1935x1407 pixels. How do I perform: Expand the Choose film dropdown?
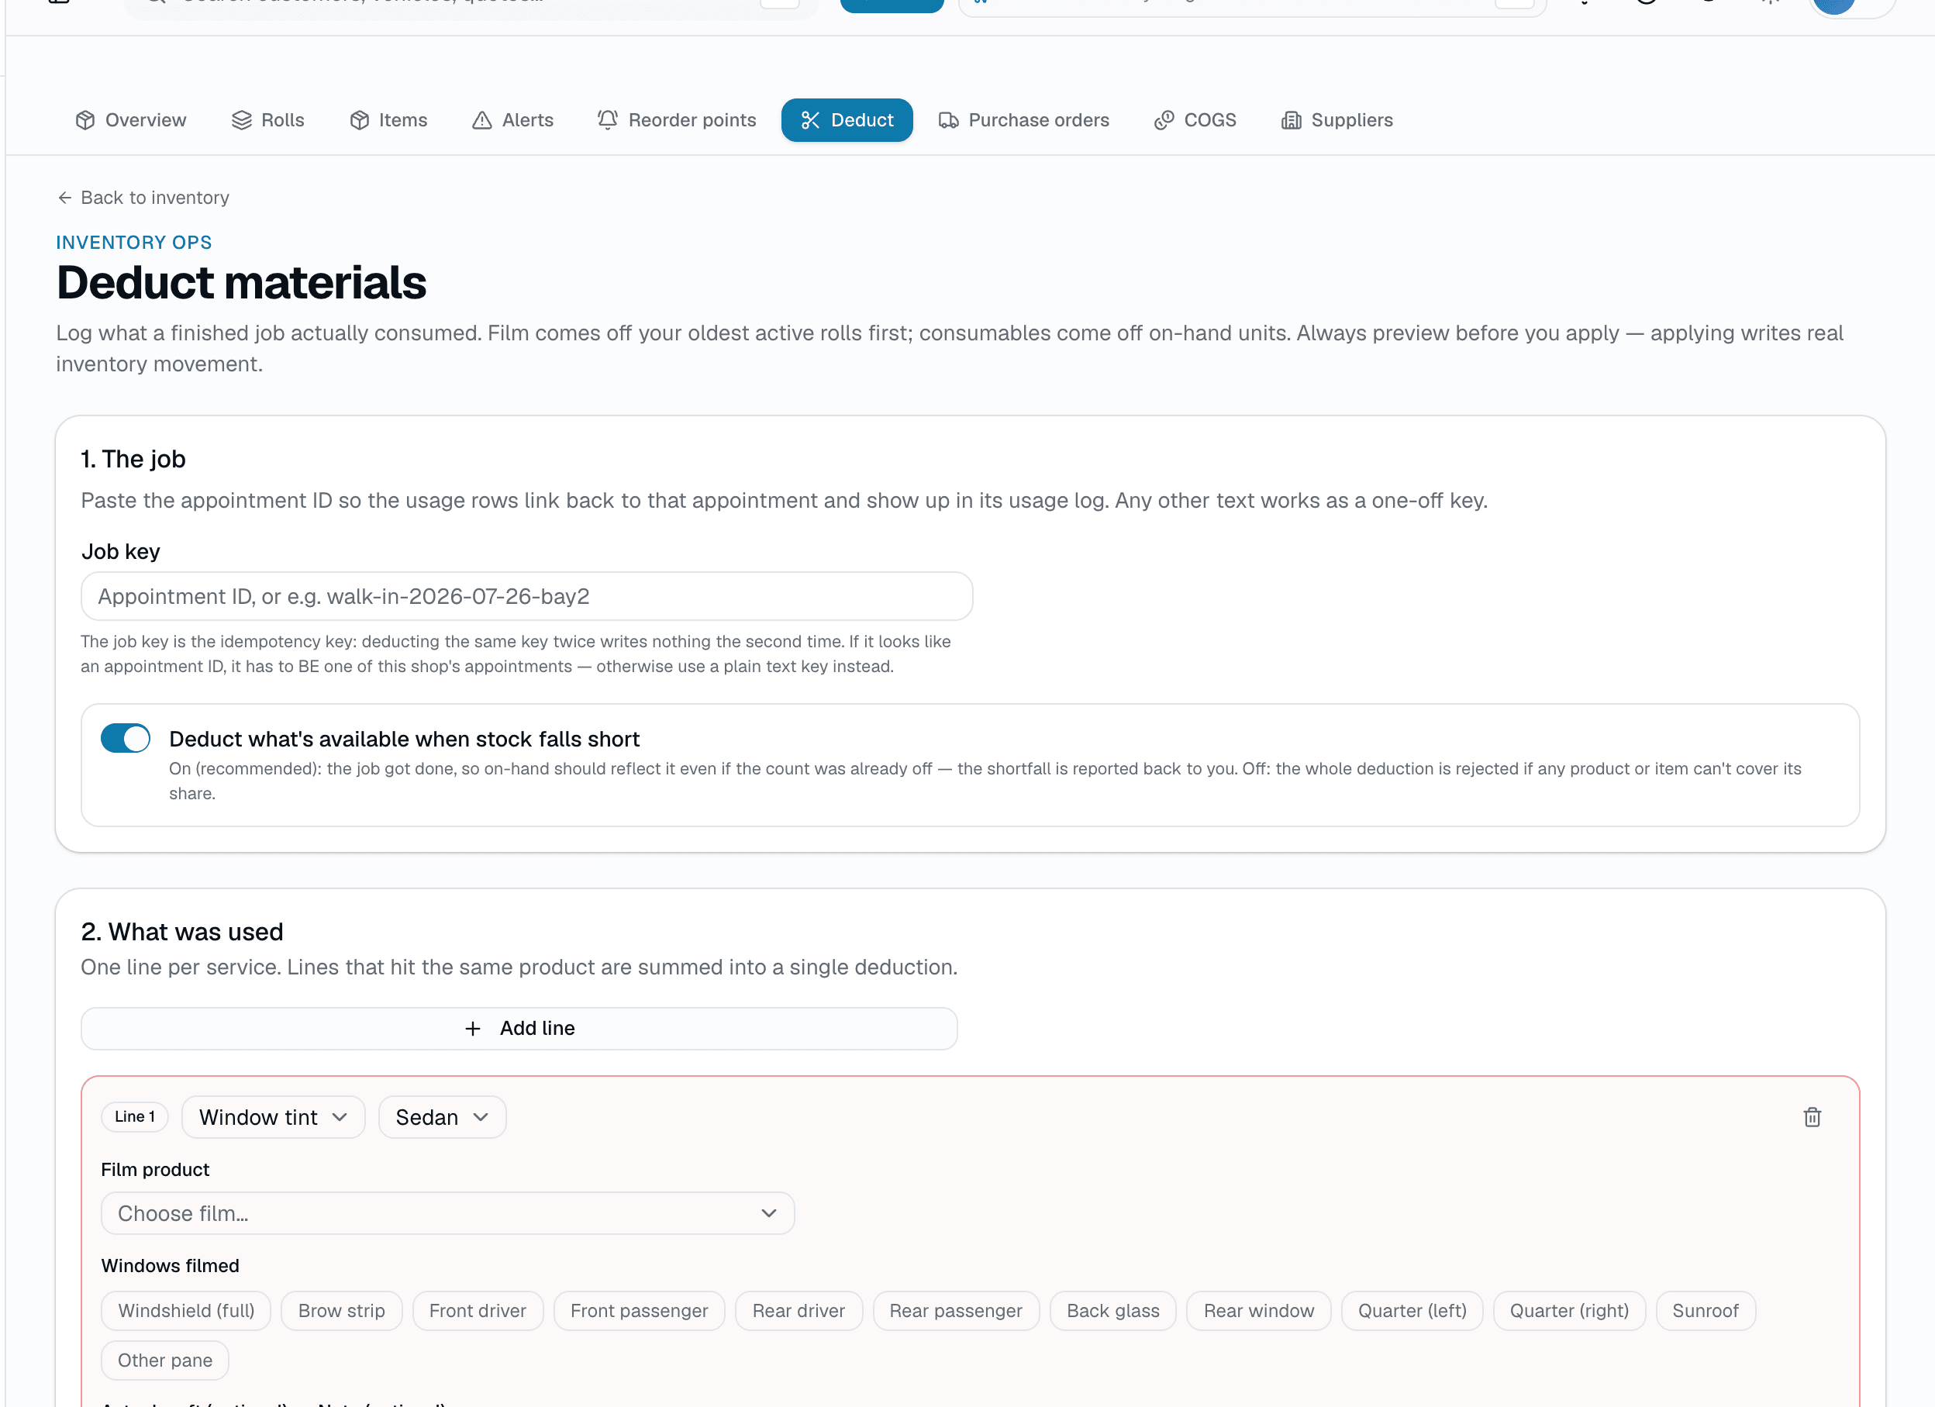[x=447, y=1213]
